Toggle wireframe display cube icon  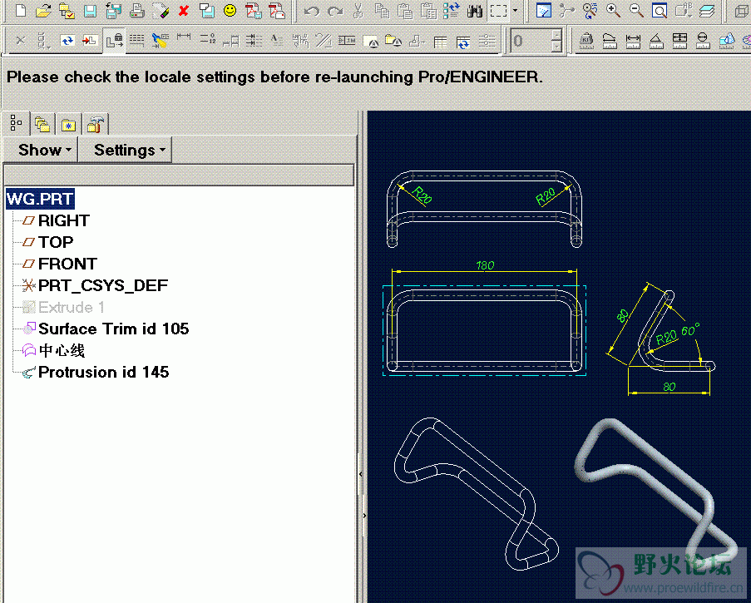click(743, 11)
